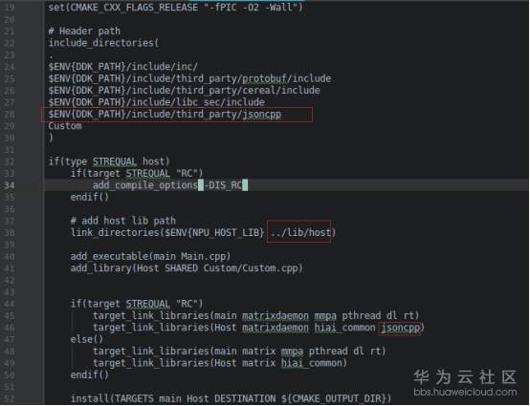Click the add_compile_options text on the highlighted line

[x=145, y=185]
